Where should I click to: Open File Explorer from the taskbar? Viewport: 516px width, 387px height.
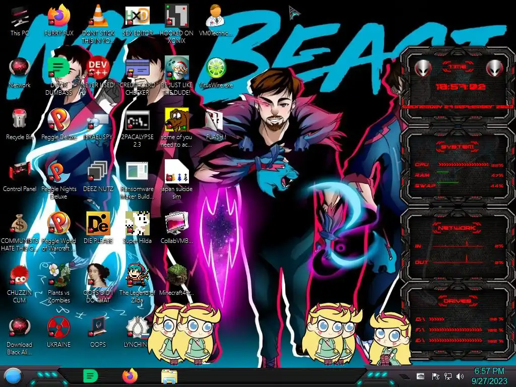point(169,376)
